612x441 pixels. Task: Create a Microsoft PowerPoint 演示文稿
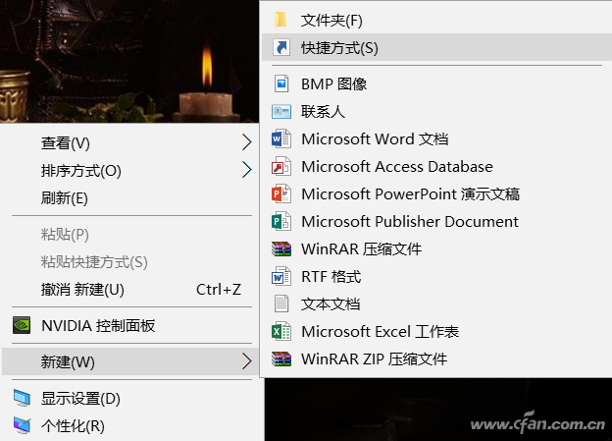click(x=436, y=193)
